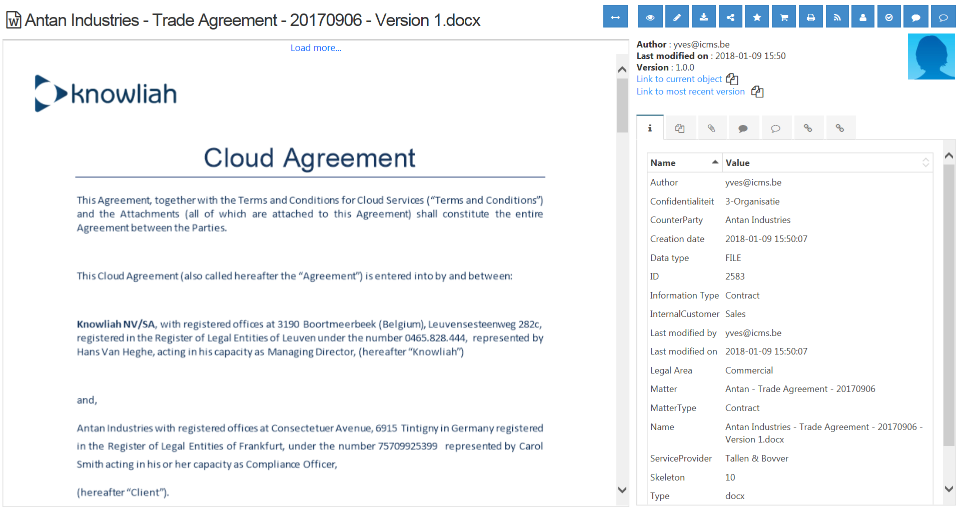Click properties table scrollbar up arrow
This screenshot has height=509, width=959.
(949, 155)
